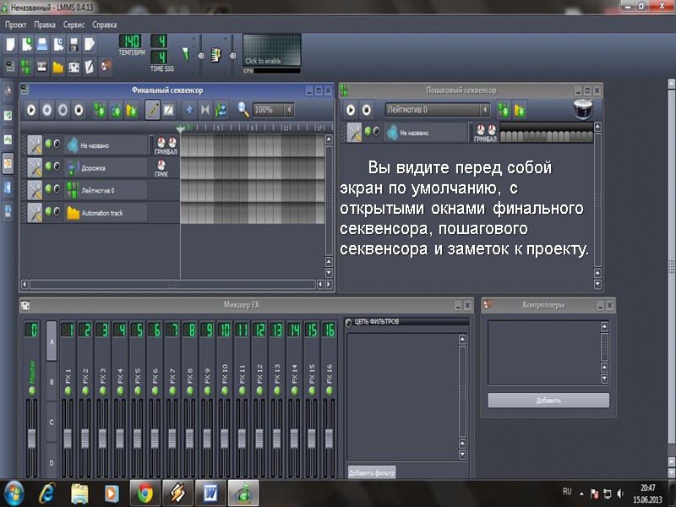Show the Song Editor toolbar icon
This screenshot has width=676, height=507.
(10, 67)
